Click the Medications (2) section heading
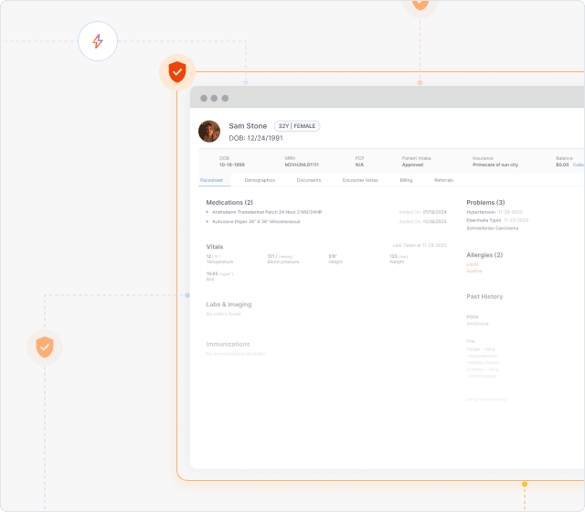The image size is (585, 512). coord(229,202)
